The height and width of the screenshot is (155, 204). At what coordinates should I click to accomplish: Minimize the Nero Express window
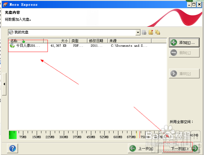coord(189,4)
